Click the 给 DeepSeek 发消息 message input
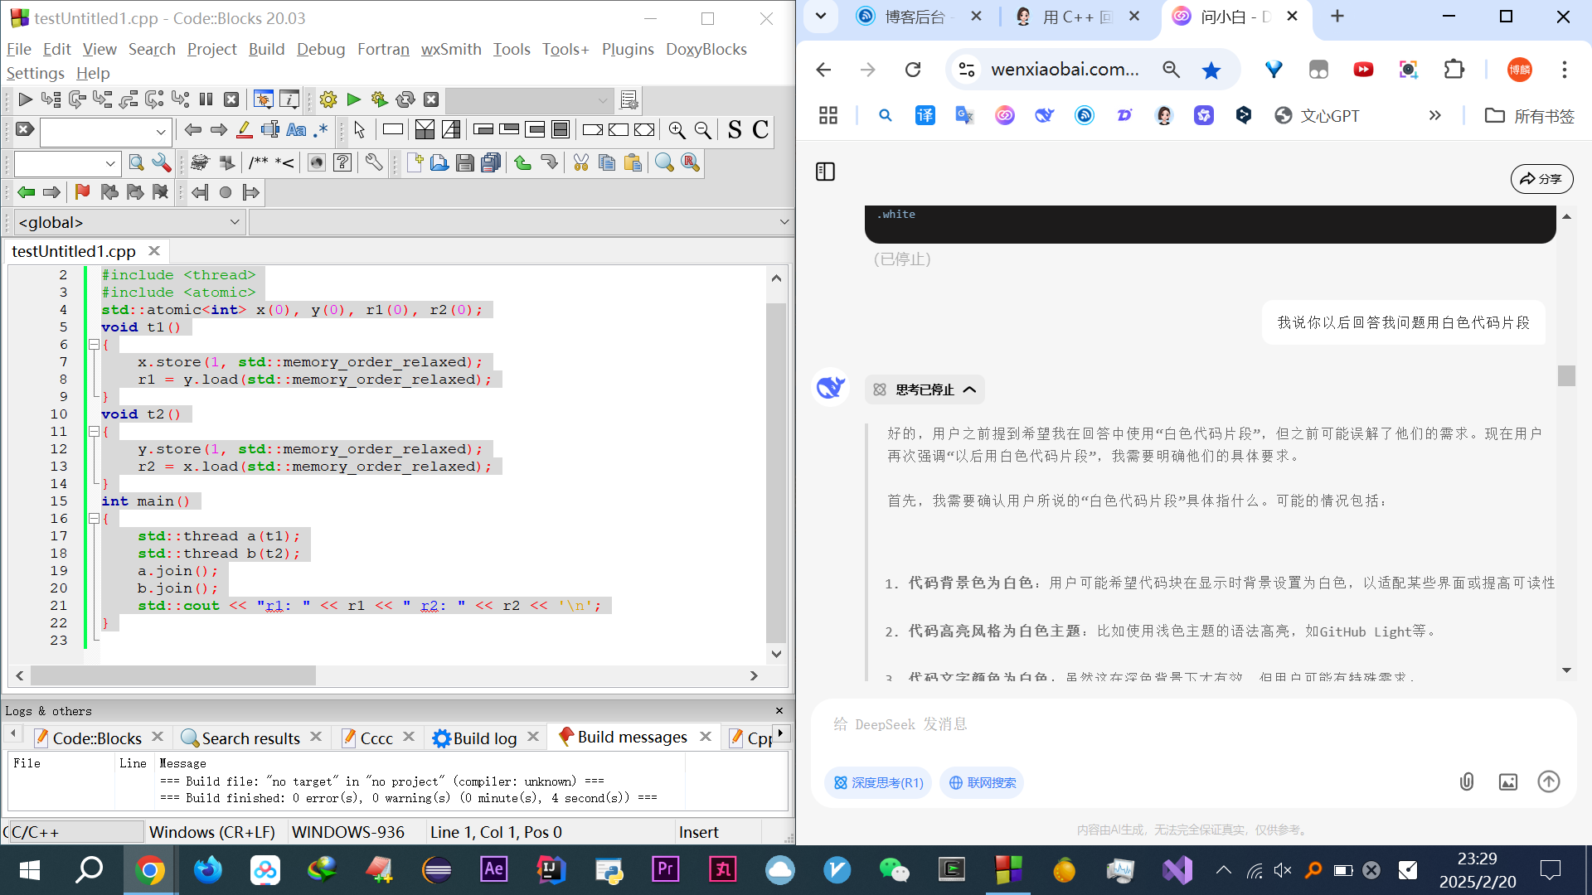Screen dimensions: 1592x895 click(1194, 724)
